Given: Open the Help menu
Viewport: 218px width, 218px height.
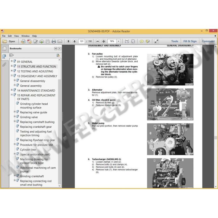Looking at the screenshot, I should (35, 36).
